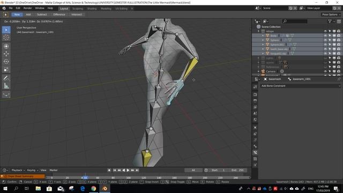Toggle viewport monitor icon for Camera row
Screen dimensions: 343x193
click(334, 71)
